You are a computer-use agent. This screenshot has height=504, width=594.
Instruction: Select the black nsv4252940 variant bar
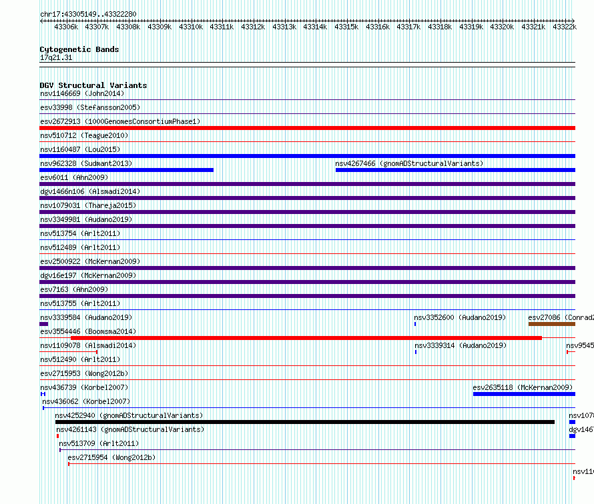305,422
